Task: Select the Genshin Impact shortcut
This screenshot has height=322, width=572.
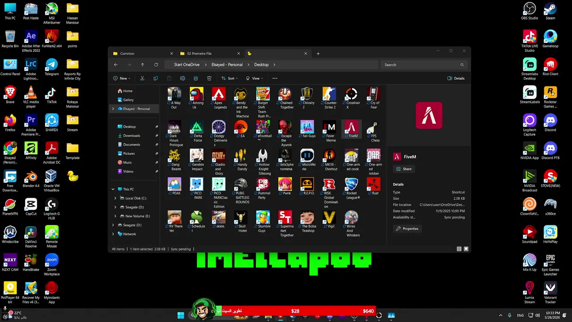Action: 196,160
